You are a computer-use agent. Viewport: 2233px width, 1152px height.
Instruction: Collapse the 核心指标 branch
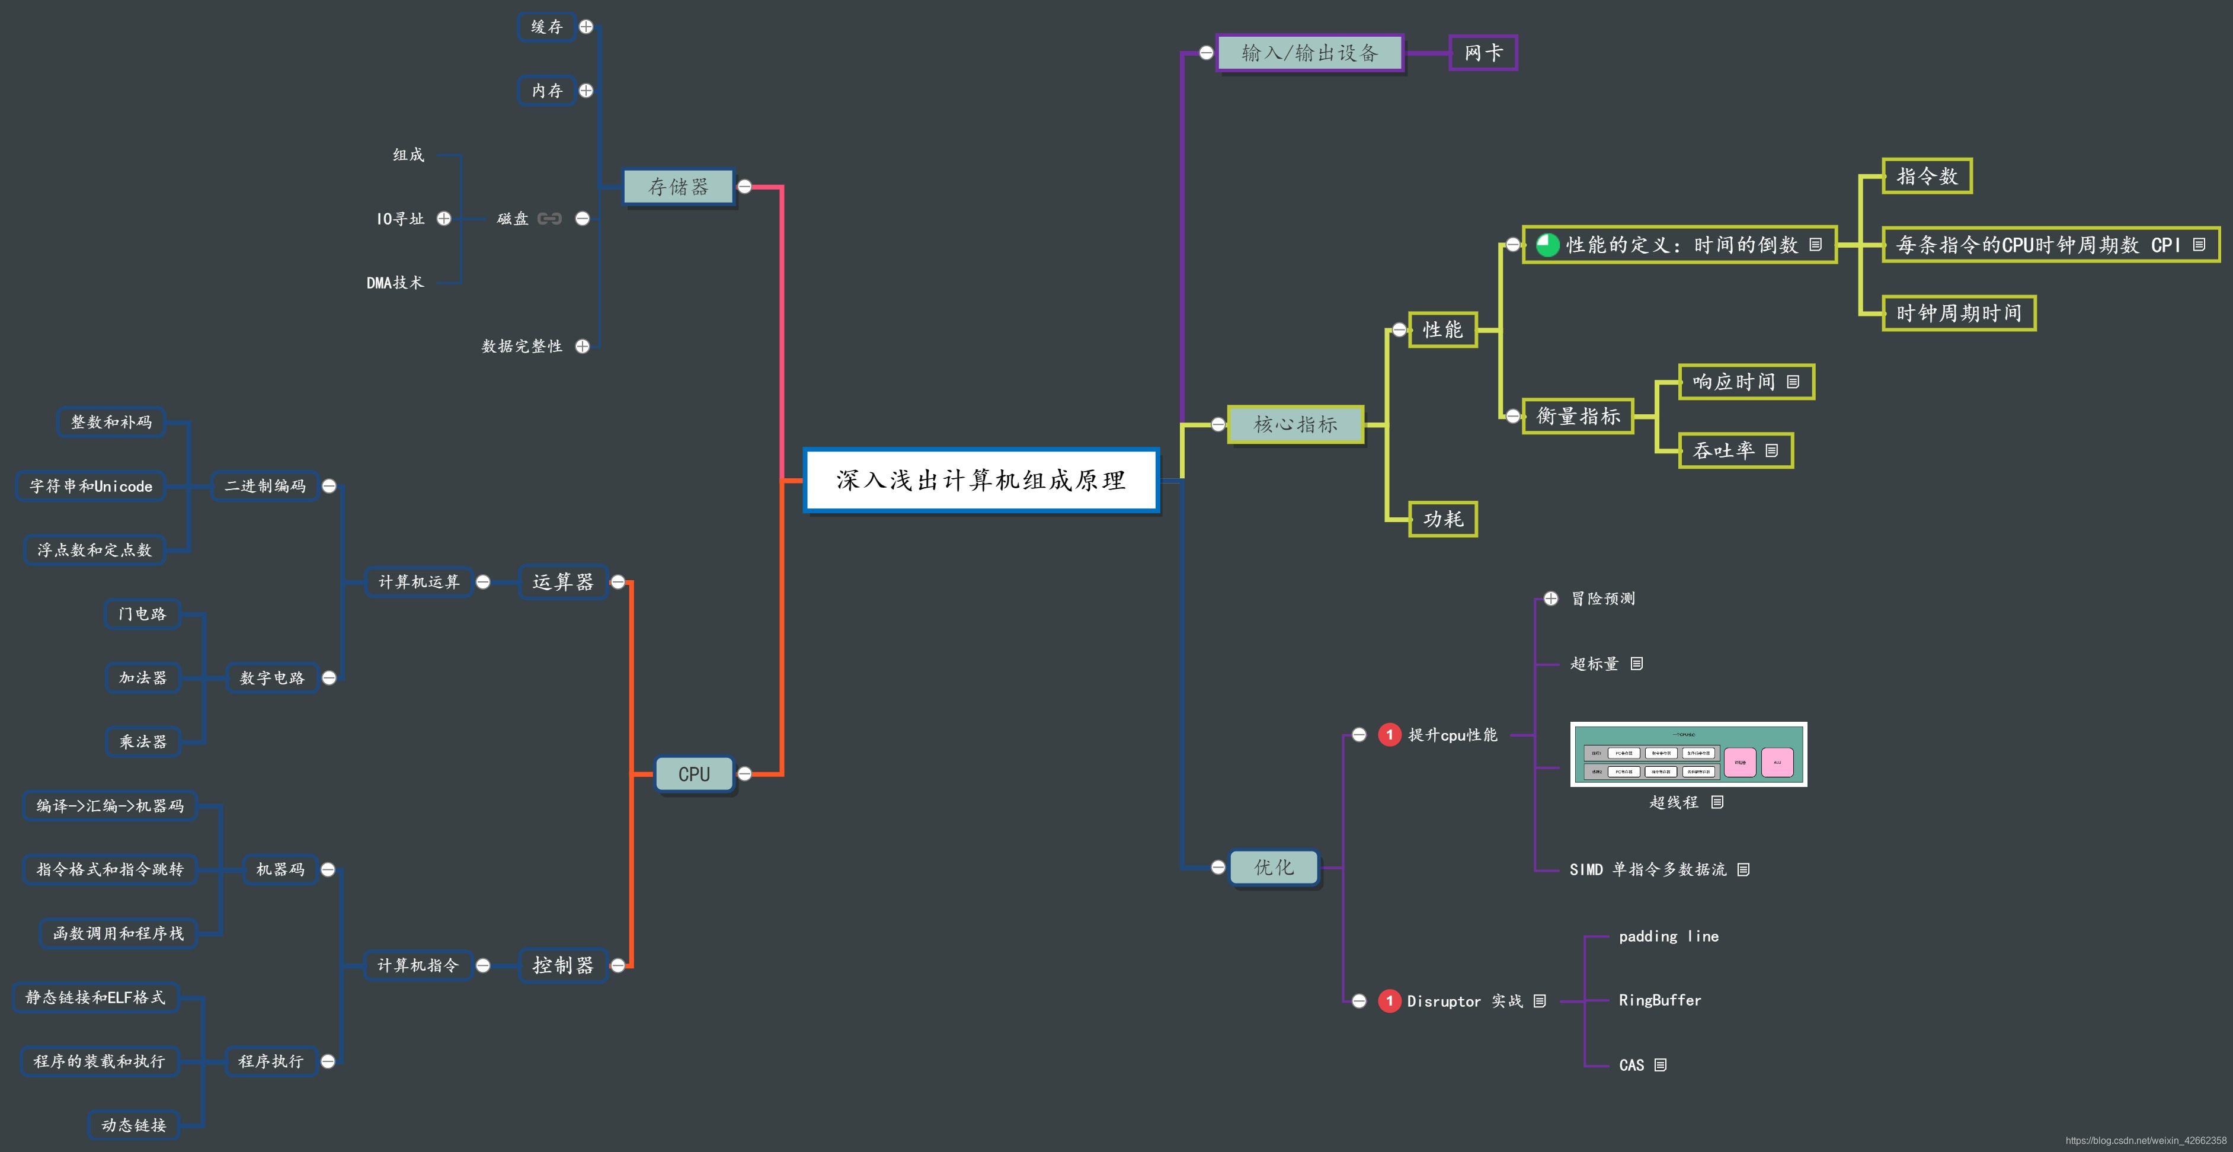tap(1218, 425)
